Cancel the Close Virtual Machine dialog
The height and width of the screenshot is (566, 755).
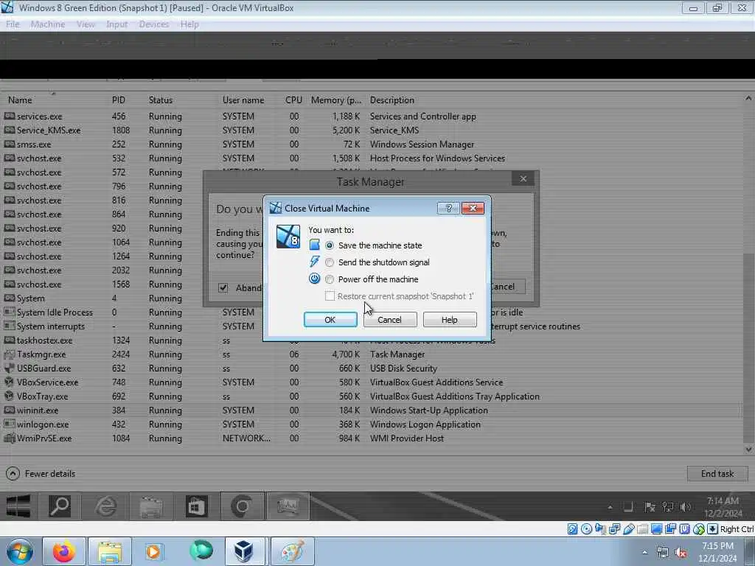click(389, 320)
